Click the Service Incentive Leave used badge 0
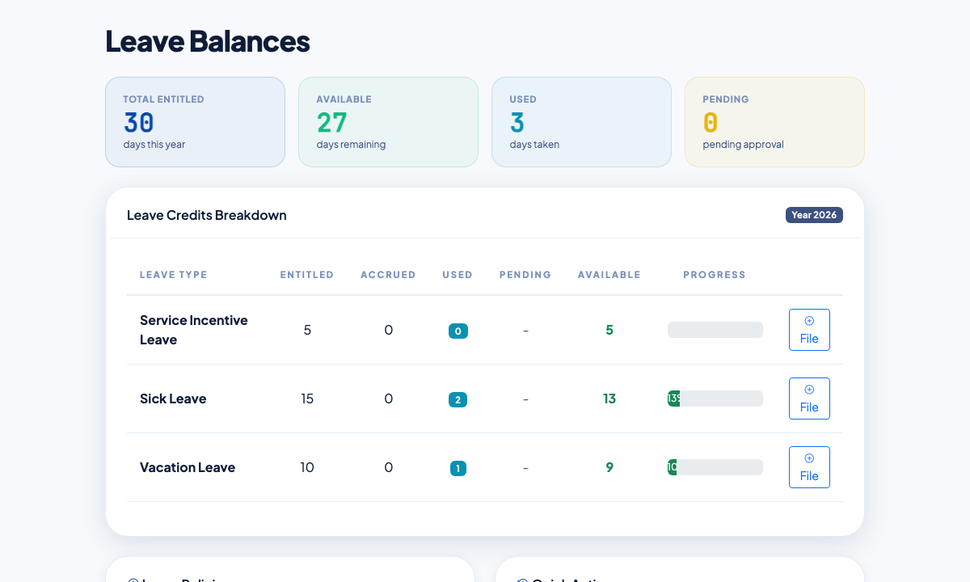 click(x=458, y=331)
